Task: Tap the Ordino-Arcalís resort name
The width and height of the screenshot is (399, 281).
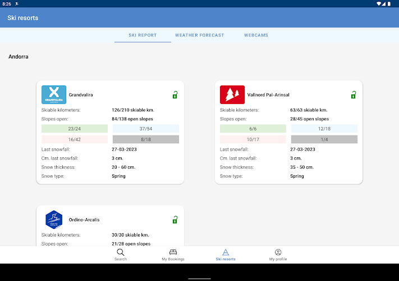Action: [84, 220]
